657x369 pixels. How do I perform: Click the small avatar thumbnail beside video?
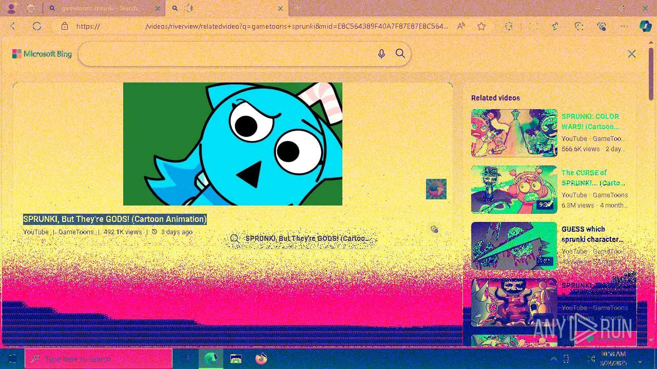tap(436, 189)
